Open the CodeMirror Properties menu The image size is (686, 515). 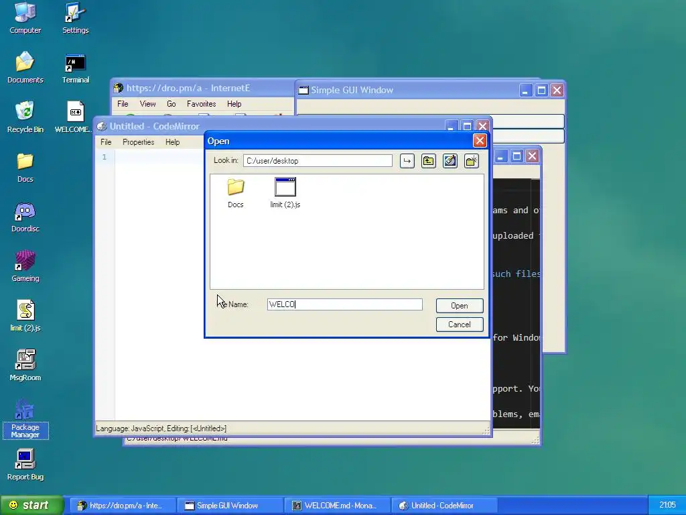tap(138, 142)
